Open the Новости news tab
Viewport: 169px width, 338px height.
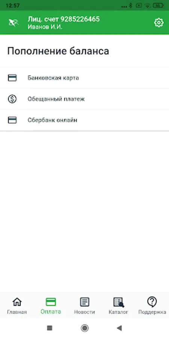tap(84, 306)
